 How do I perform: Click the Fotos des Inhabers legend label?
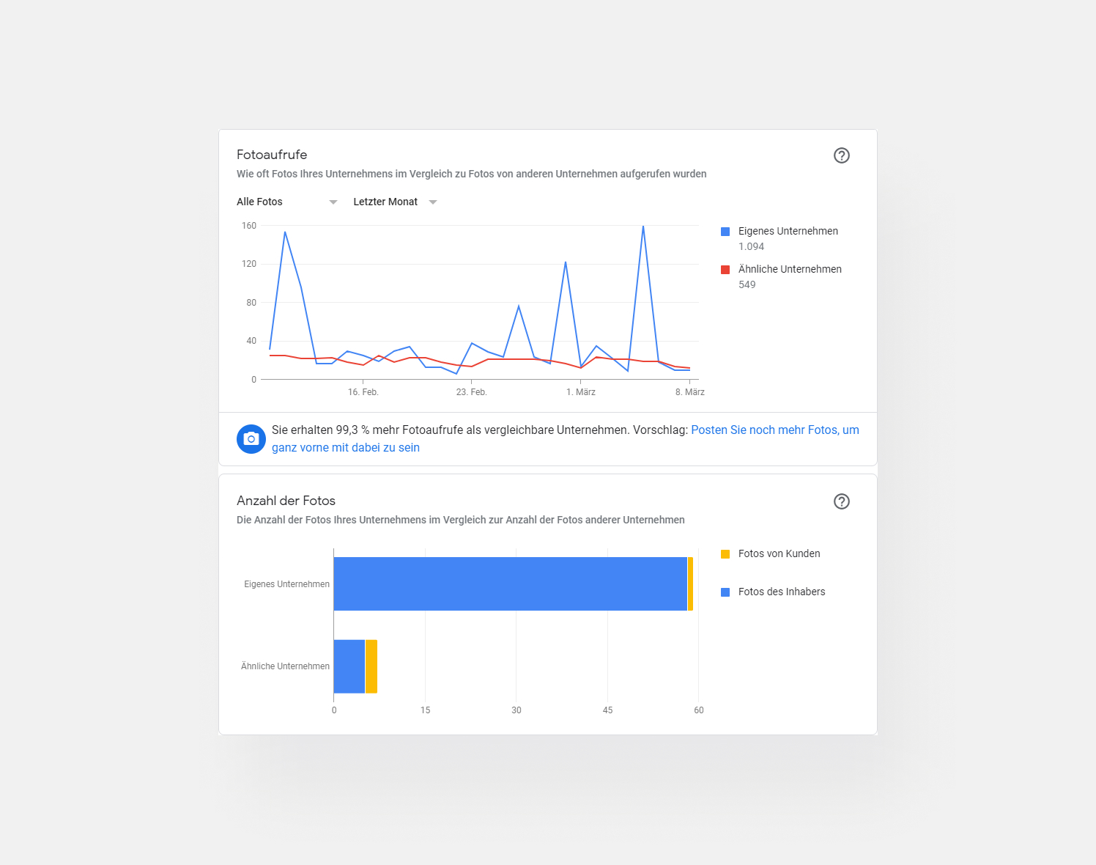tap(781, 592)
